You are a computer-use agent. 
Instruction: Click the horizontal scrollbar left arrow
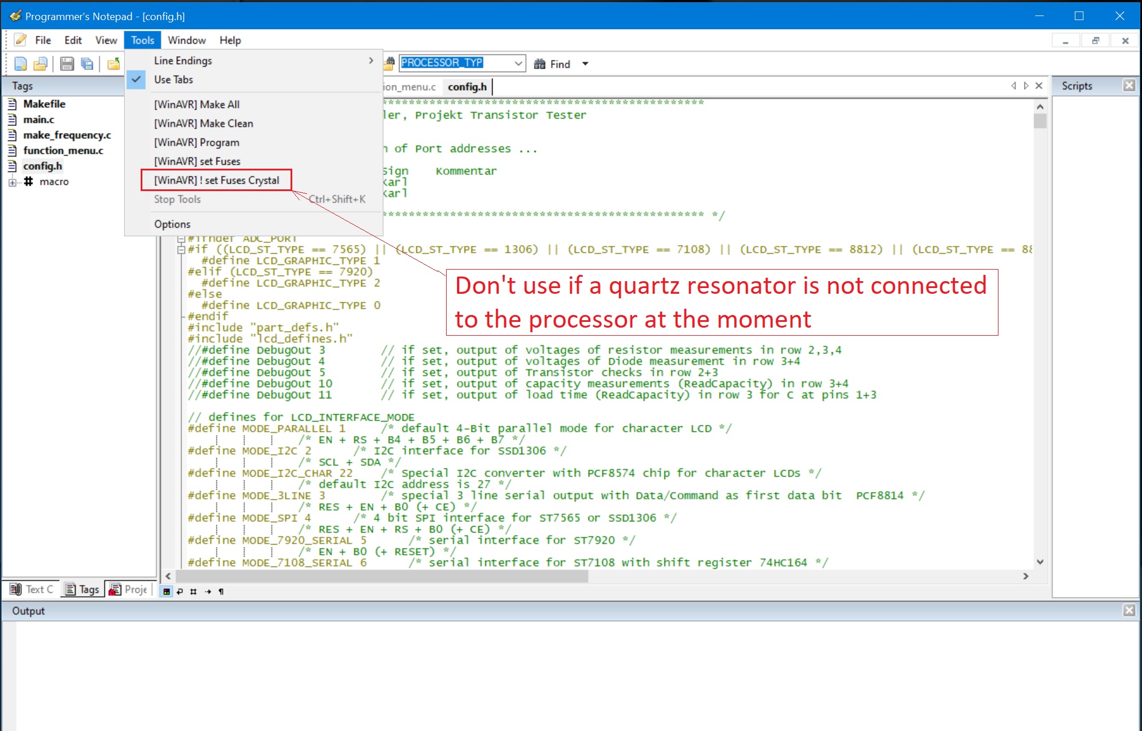click(168, 576)
